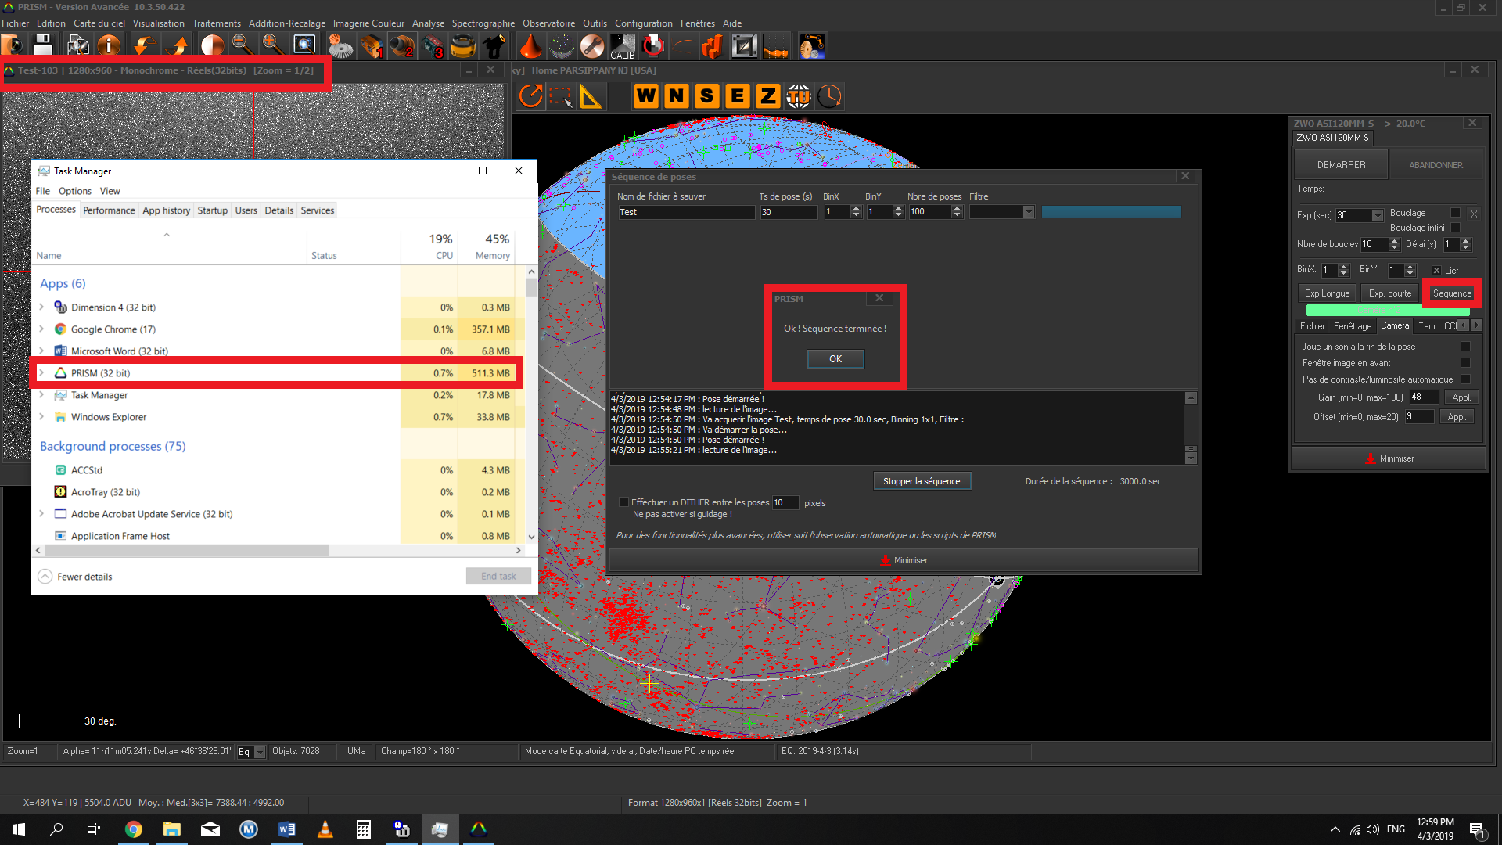Open the Filtre dropdown in sequence dialog

[1028, 212]
